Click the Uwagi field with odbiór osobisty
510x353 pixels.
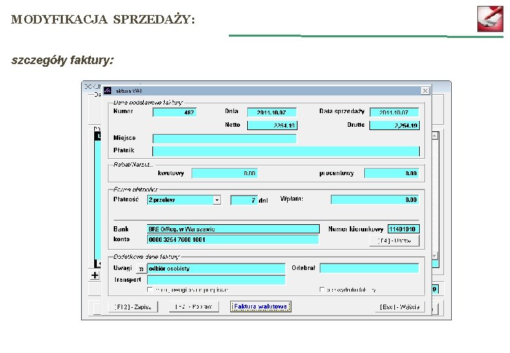[x=216, y=269]
